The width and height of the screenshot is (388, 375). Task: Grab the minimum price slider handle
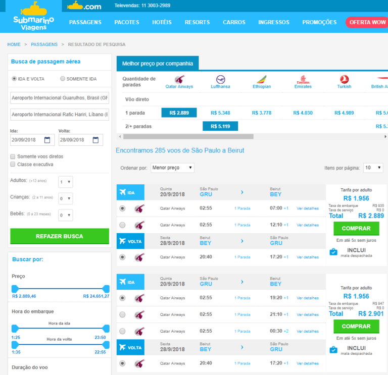click(15, 288)
